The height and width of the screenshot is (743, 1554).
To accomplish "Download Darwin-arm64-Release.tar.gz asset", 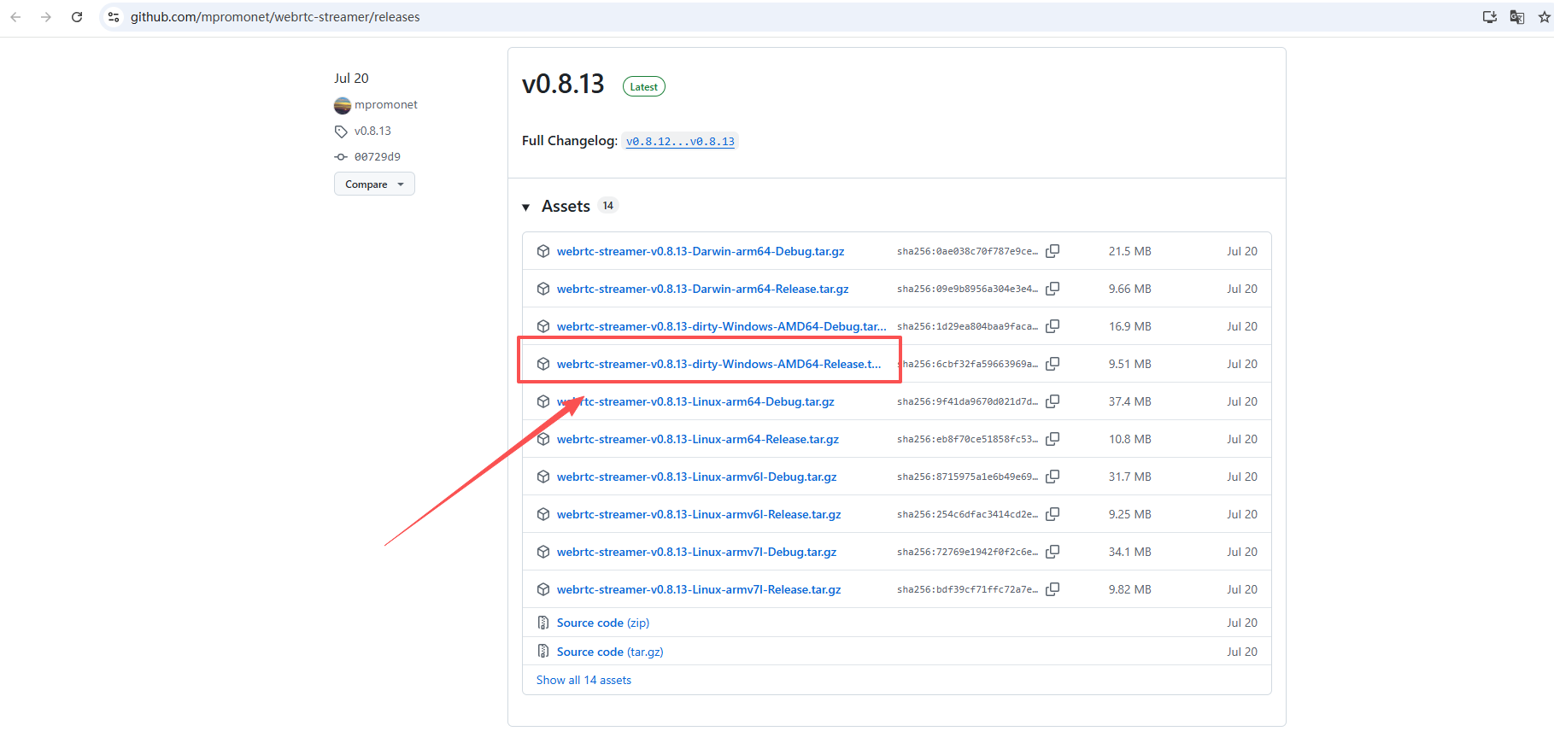I will (x=703, y=289).
